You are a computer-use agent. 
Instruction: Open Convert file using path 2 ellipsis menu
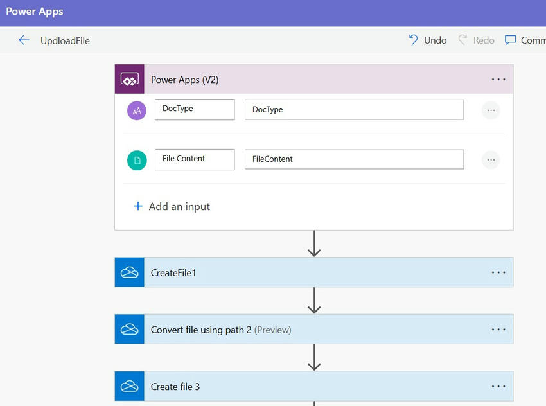tap(498, 330)
